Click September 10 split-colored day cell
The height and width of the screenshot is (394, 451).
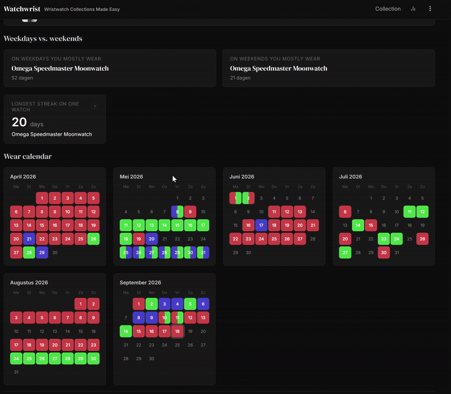pos(165,317)
